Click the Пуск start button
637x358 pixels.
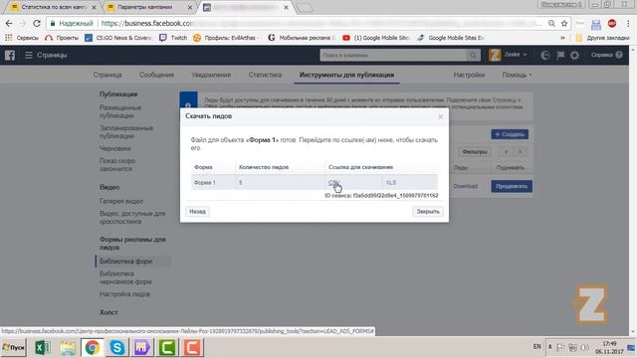[x=13, y=347]
